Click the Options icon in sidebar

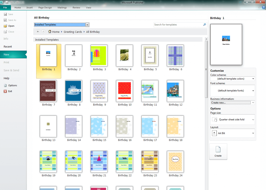(5, 85)
